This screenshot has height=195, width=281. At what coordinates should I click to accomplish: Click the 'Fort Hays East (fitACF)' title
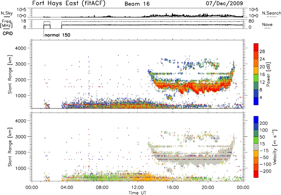(x=68, y=4)
